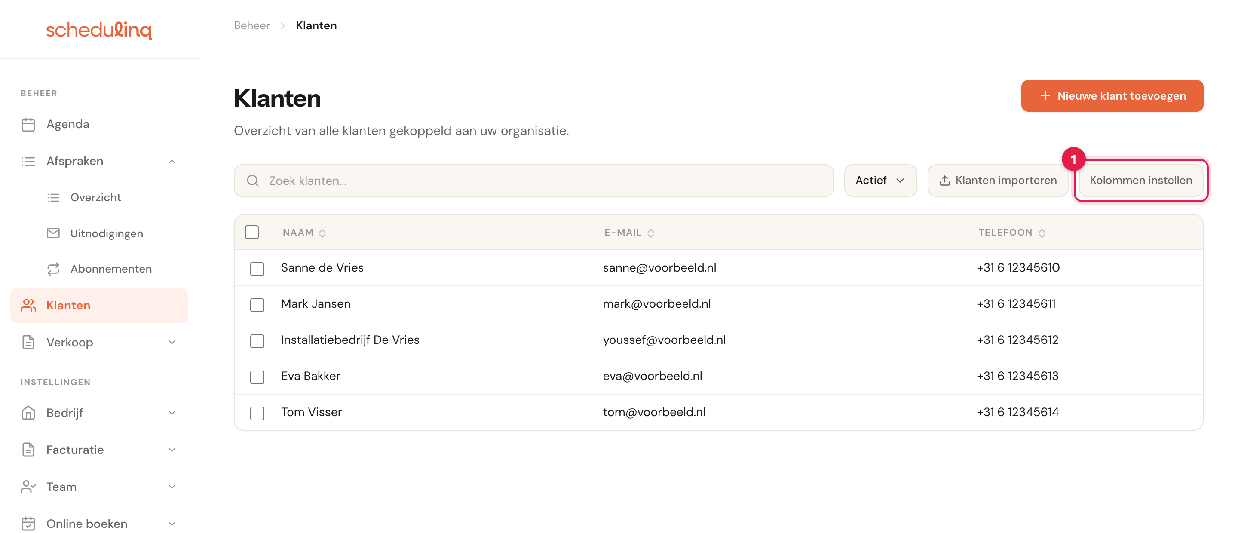Focus the Zoek klanten search field
The height and width of the screenshot is (533, 1238).
[x=533, y=181]
